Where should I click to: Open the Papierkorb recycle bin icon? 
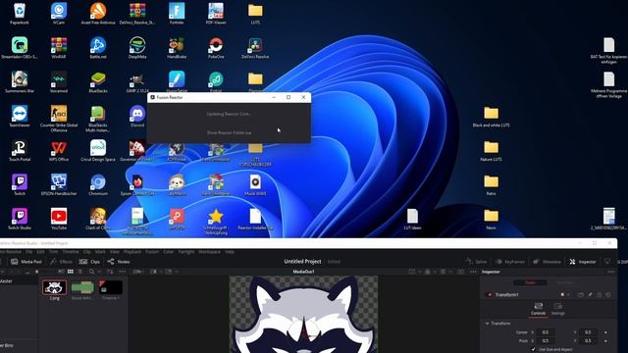pyautogui.click(x=20, y=13)
